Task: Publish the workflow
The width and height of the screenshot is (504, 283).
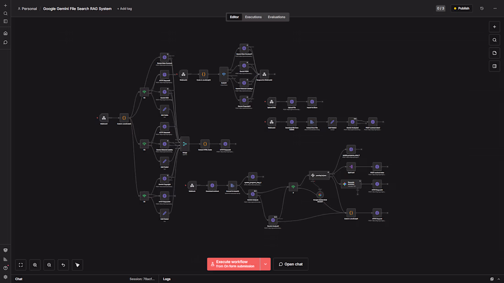Action: pyautogui.click(x=461, y=8)
